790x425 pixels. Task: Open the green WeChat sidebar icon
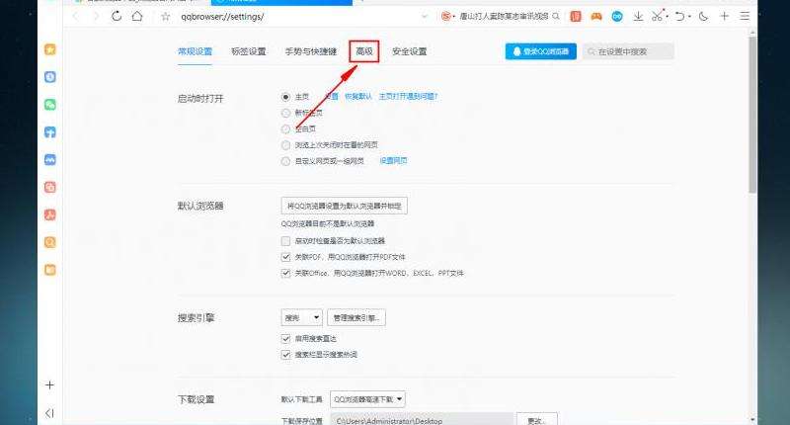click(x=50, y=105)
